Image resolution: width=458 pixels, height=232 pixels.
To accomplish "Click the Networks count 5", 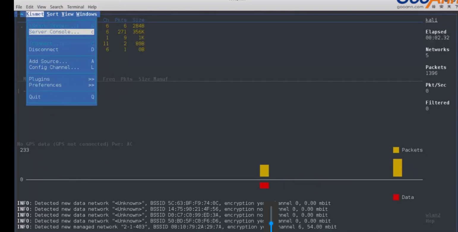I will [x=427, y=55].
